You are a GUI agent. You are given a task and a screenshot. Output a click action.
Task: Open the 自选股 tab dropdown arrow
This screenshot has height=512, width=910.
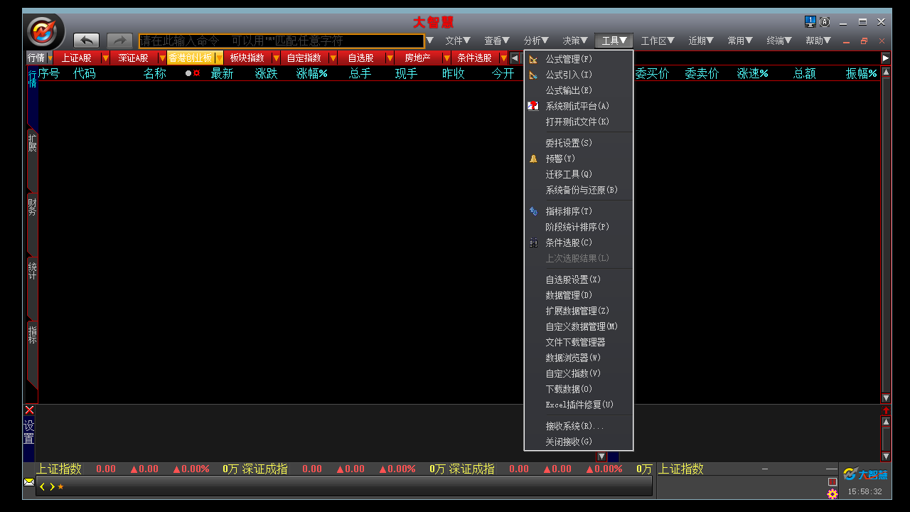390,58
